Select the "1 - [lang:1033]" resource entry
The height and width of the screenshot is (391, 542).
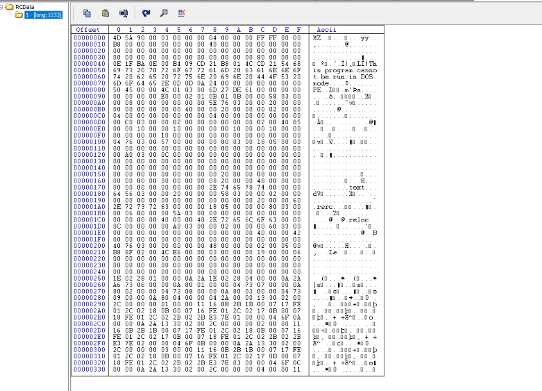(x=43, y=14)
